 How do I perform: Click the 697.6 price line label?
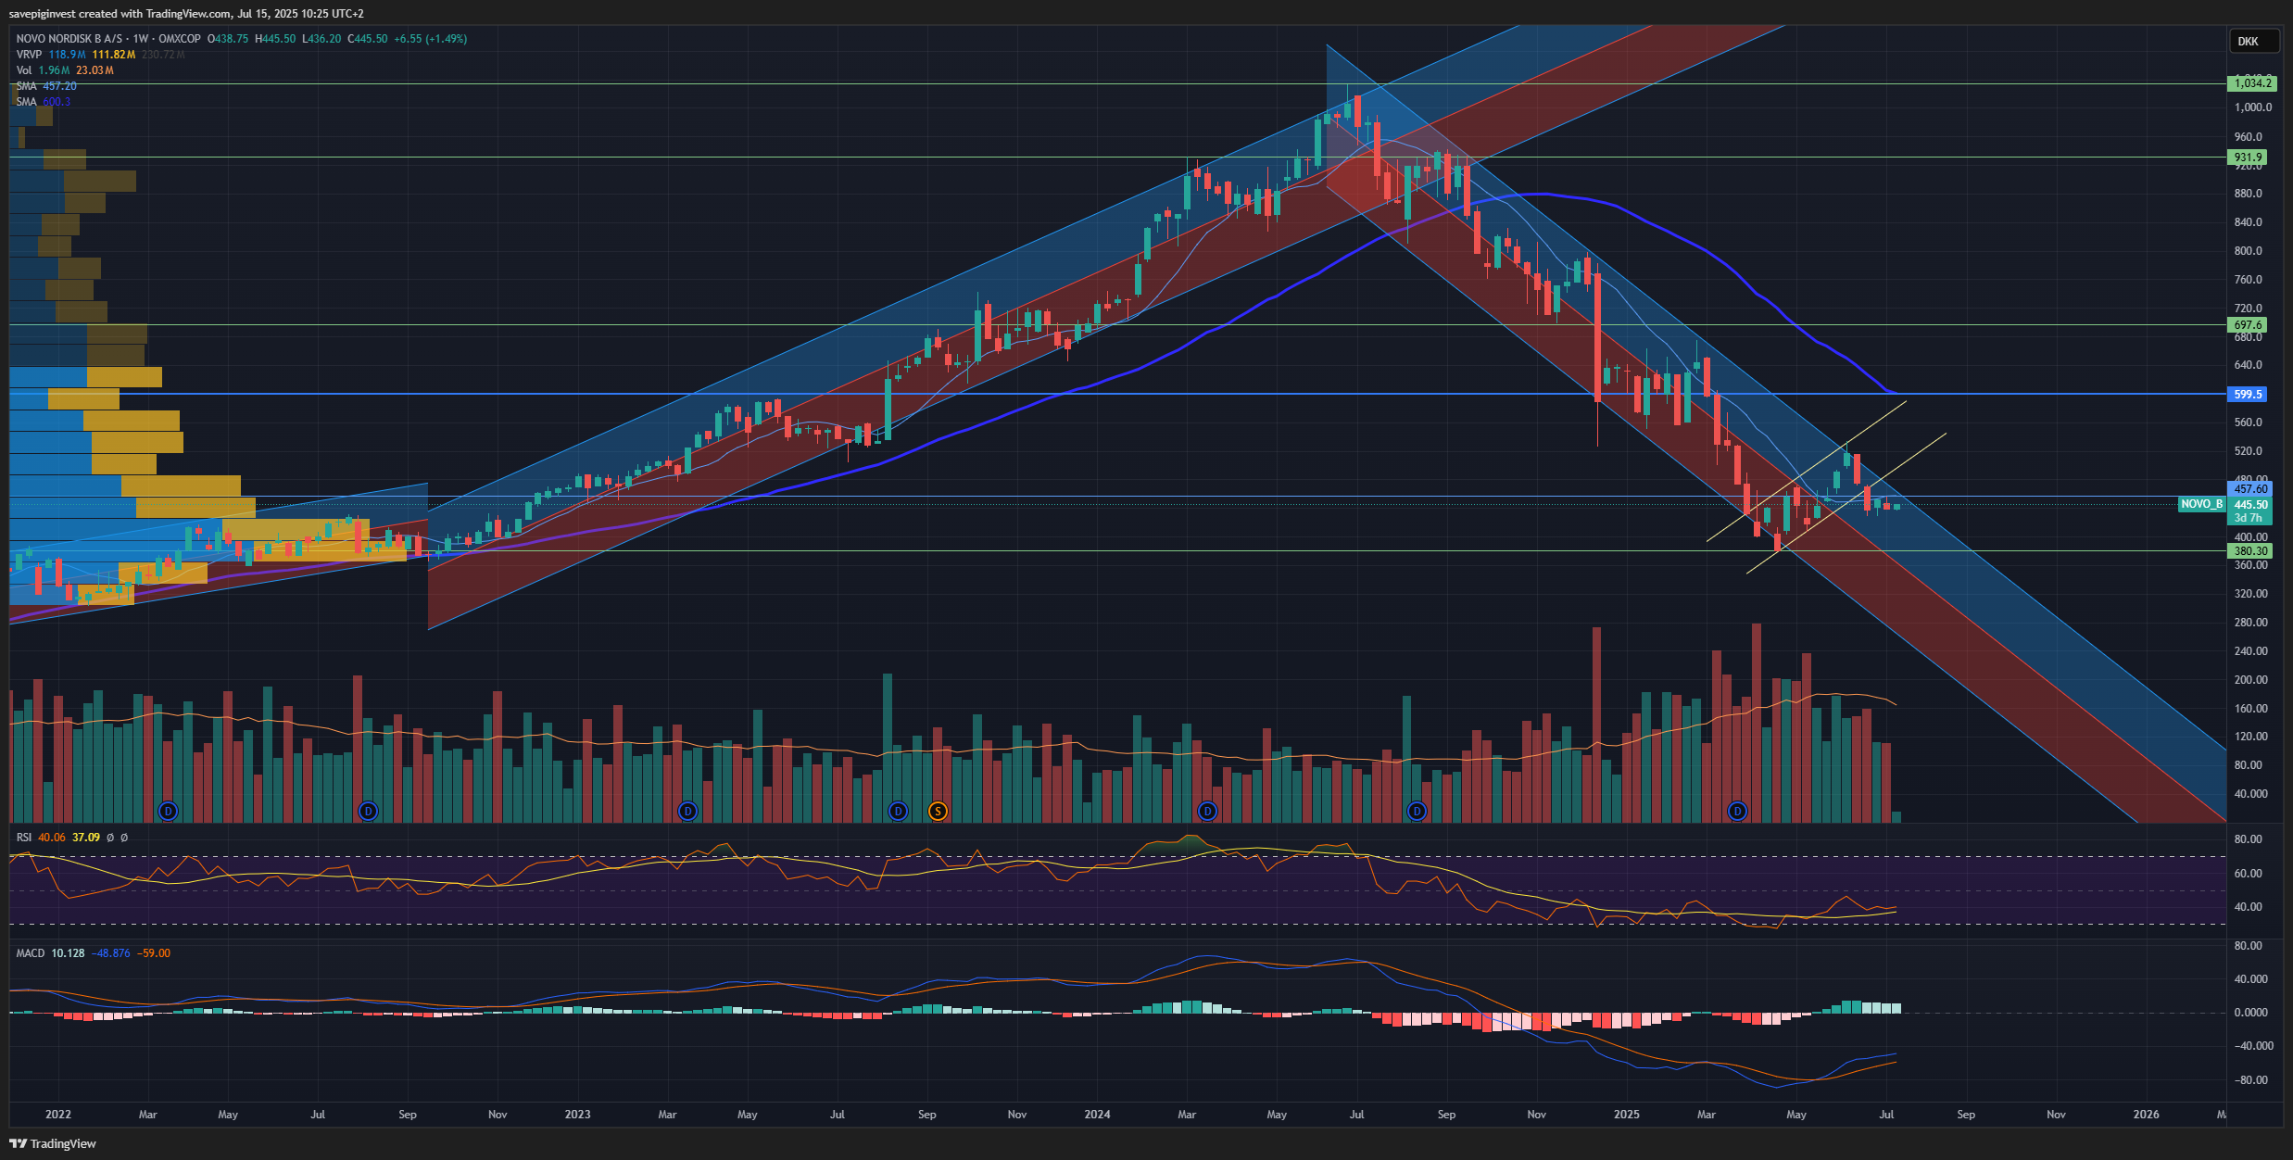(2249, 325)
